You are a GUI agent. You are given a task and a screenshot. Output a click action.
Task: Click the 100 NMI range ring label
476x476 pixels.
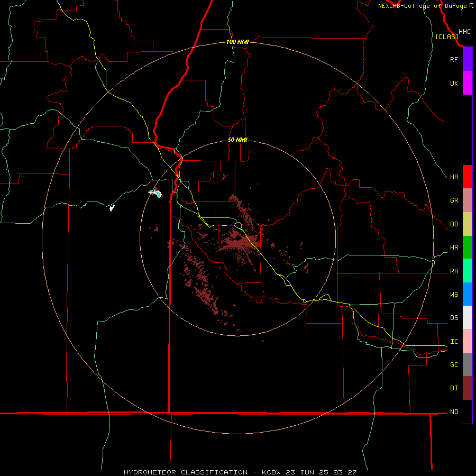[x=237, y=42]
